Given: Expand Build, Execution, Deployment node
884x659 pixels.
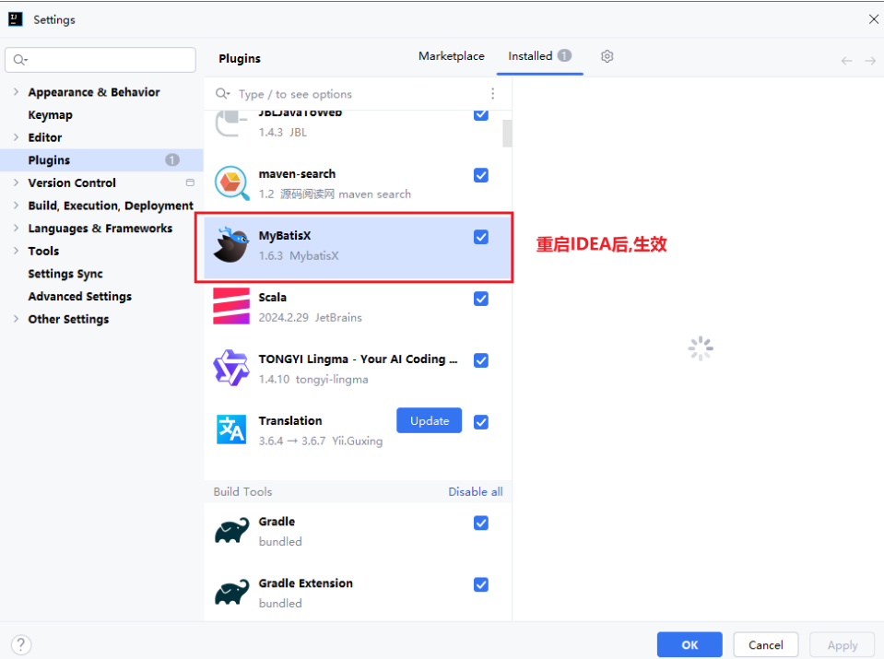Looking at the screenshot, I should [16, 206].
